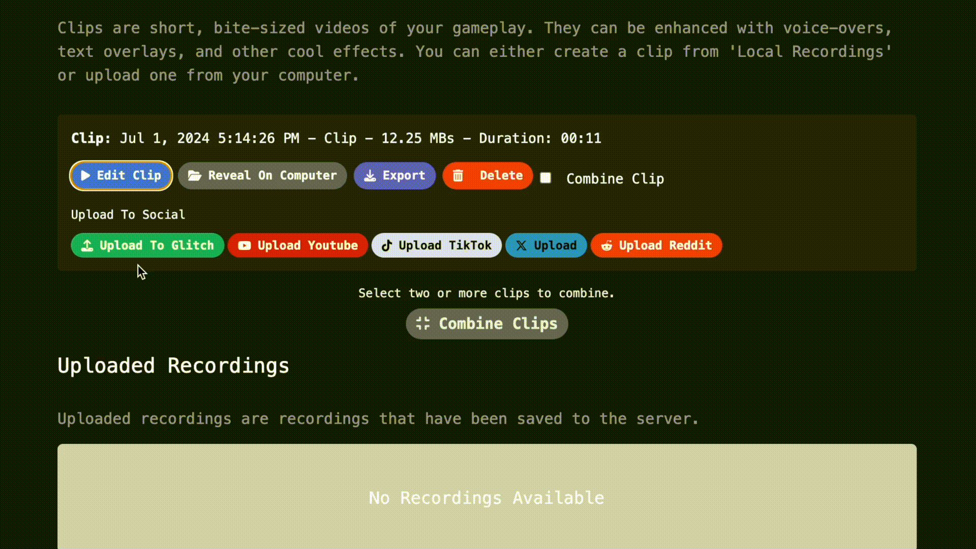The height and width of the screenshot is (549, 976).
Task: Select the Upload TikTok tab item
Action: pos(436,245)
